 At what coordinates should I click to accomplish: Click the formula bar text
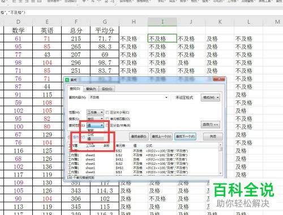13,12
